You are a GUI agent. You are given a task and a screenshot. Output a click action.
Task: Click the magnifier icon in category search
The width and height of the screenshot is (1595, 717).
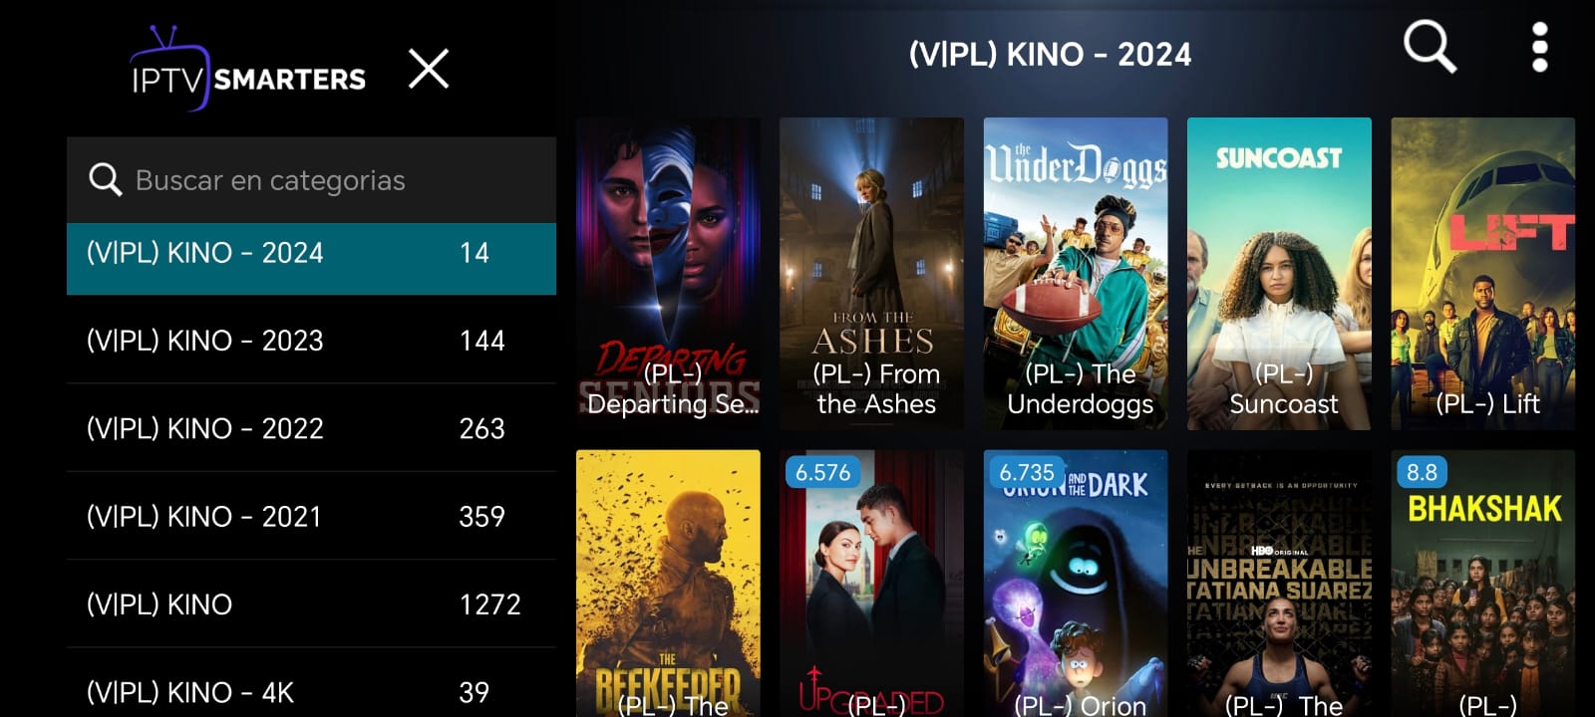tap(105, 179)
